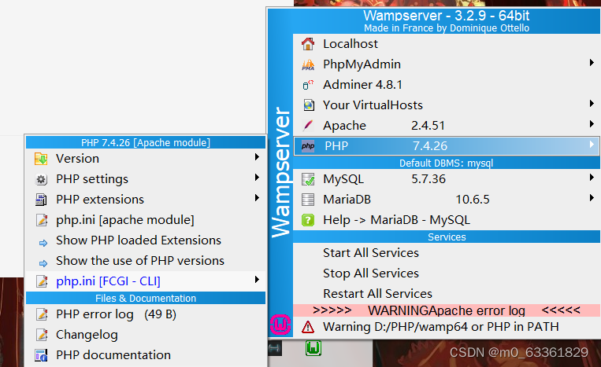Image resolution: width=601 pixels, height=367 pixels.
Task: Click the PHP documentation icon
Action: (41, 355)
